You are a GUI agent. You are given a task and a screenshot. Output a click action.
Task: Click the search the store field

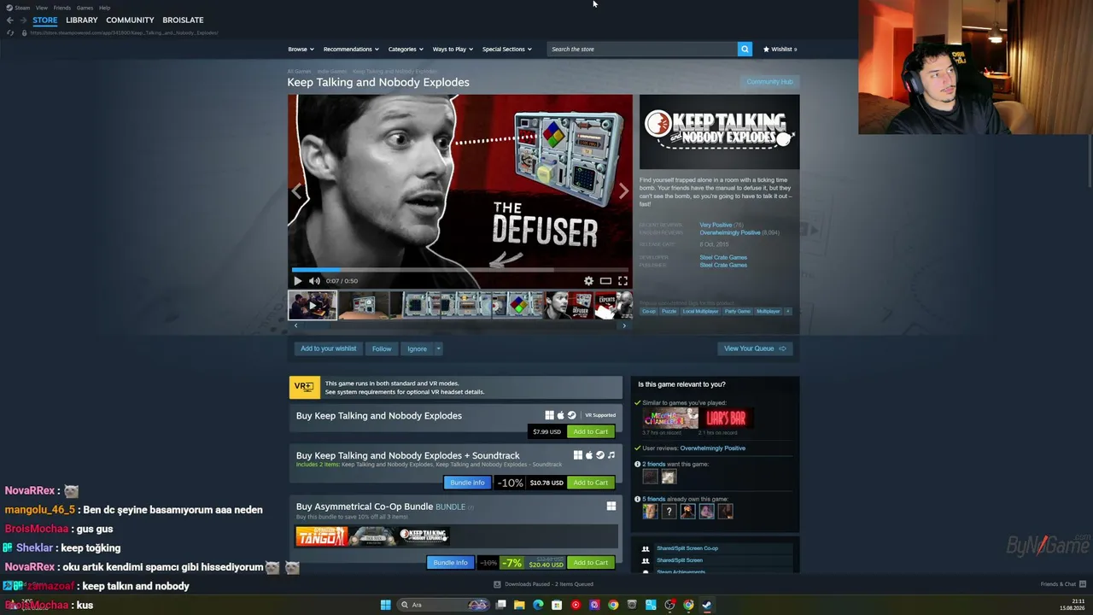pos(642,49)
